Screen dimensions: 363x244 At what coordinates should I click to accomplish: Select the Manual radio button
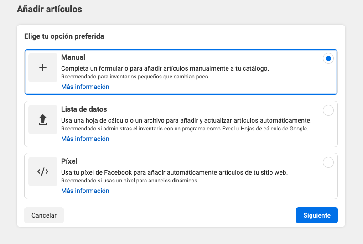coord(328,58)
